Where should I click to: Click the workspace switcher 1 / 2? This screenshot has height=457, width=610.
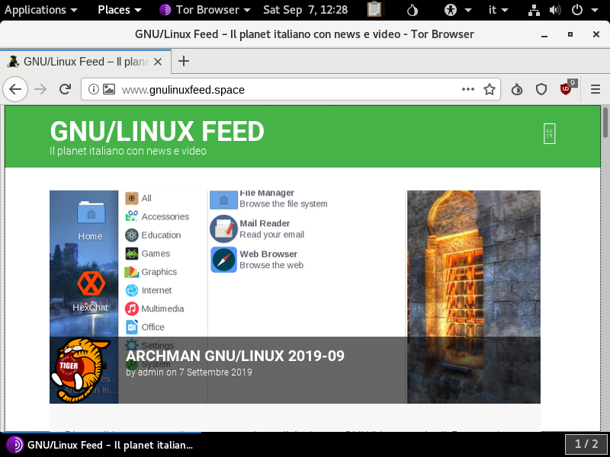pyautogui.click(x=586, y=444)
